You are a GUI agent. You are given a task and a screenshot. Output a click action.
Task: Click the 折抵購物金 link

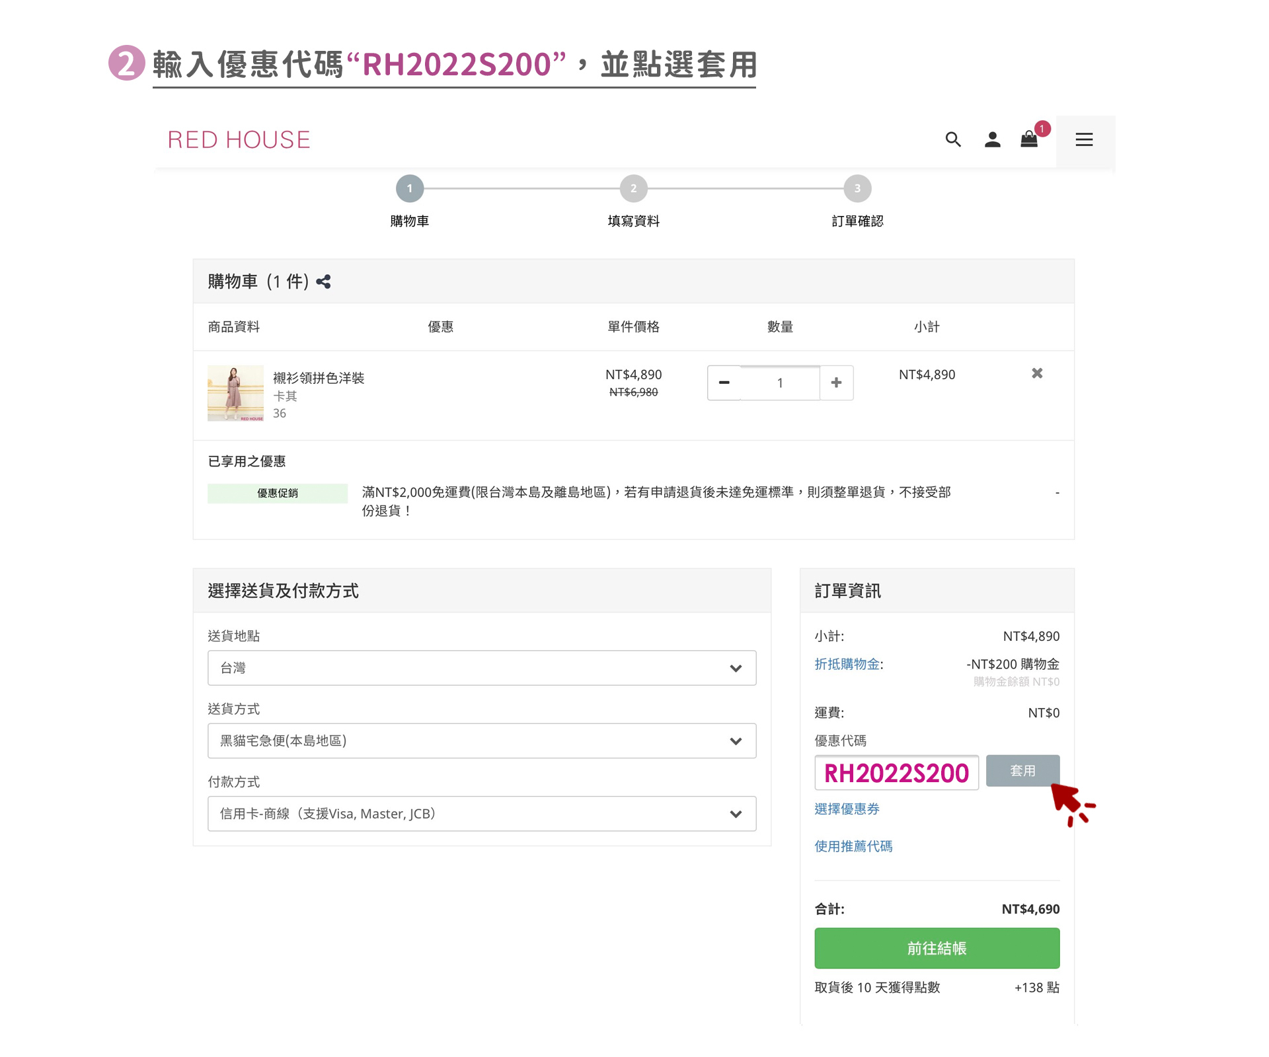847,664
